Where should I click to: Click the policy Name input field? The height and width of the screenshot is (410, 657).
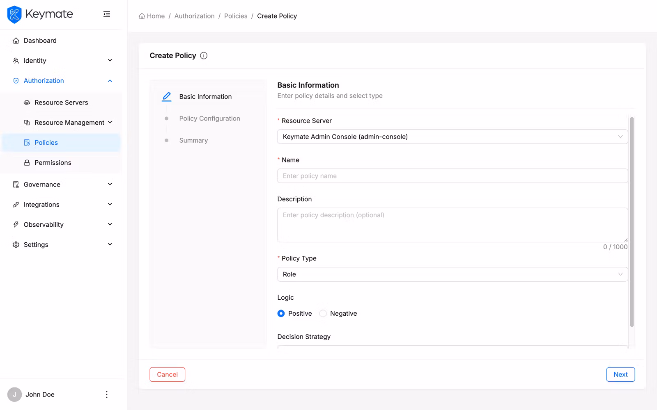click(x=453, y=175)
